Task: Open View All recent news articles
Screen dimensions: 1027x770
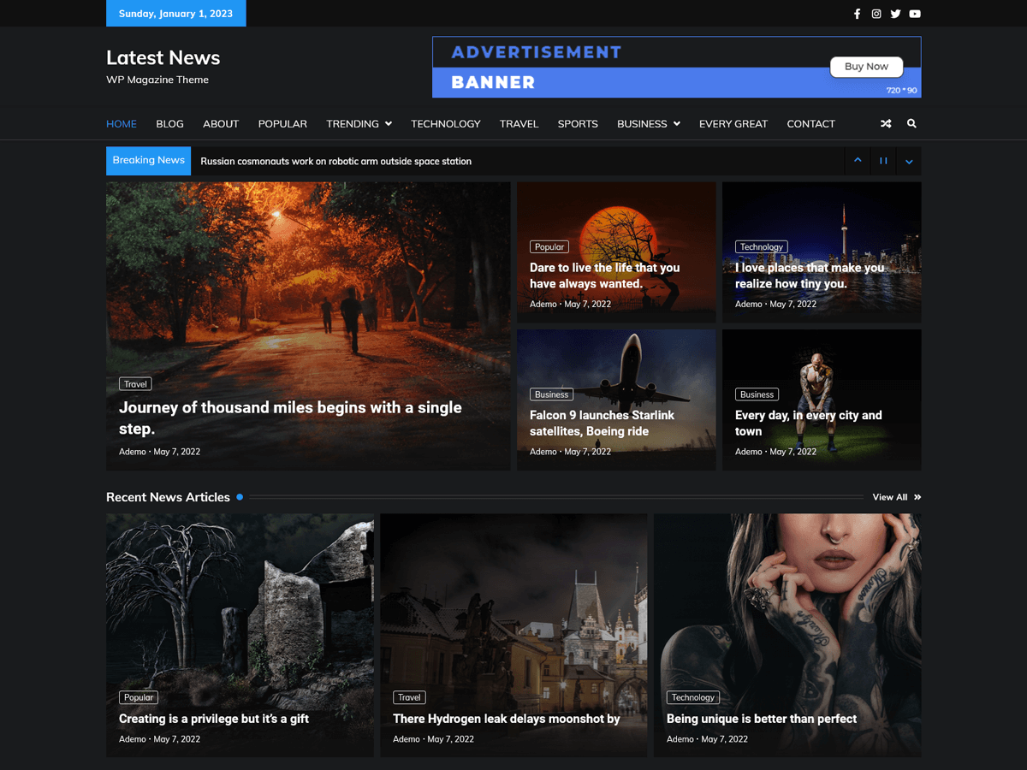Action: (890, 496)
